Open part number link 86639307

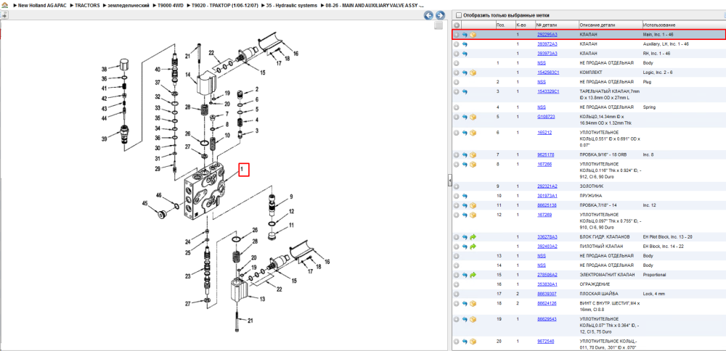[547, 294]
